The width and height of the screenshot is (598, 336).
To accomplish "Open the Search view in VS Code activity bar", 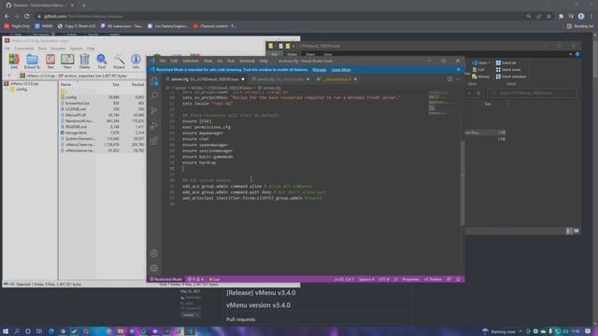I will pos(154,95).
